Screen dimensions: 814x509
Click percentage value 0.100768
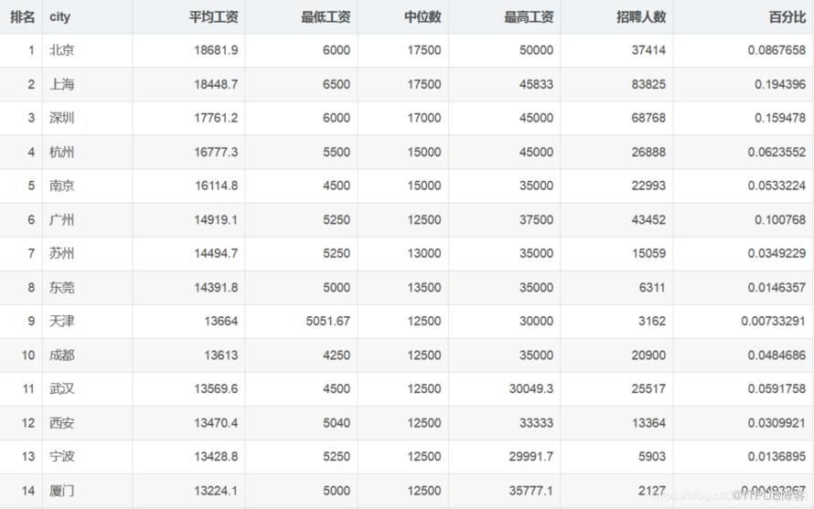[x=780, y=220]
